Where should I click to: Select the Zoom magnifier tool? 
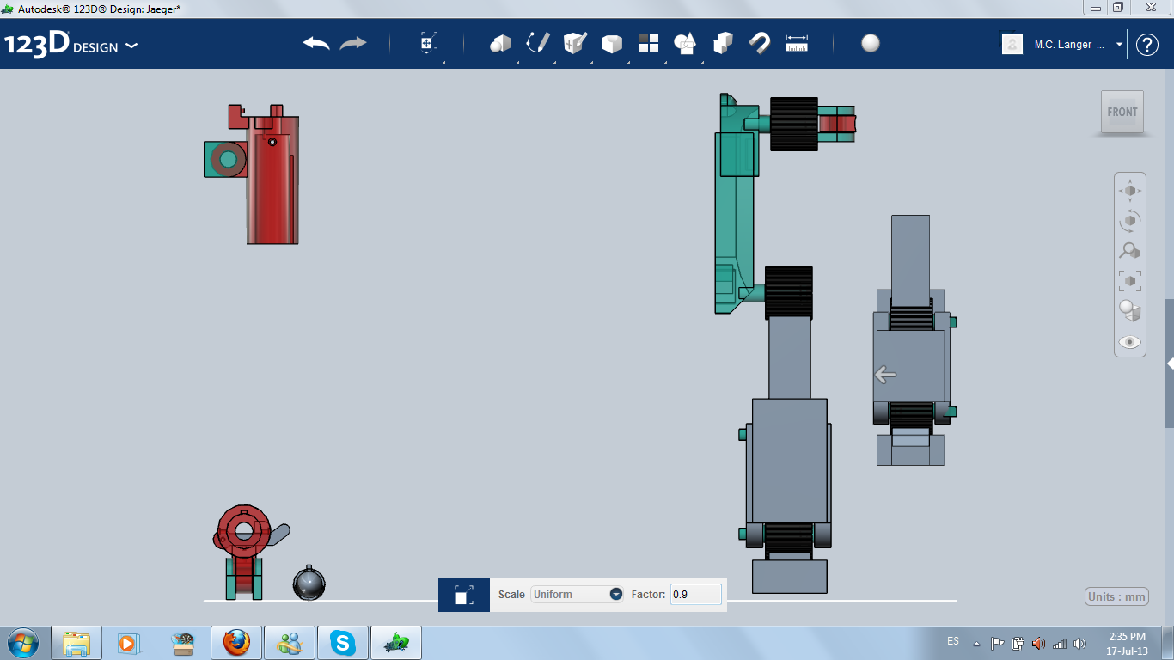[x=1130, y=251]
